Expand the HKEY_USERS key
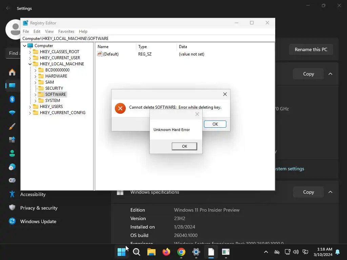The height and width of the screenshot is (260, 347). click(x=30, y=107)
